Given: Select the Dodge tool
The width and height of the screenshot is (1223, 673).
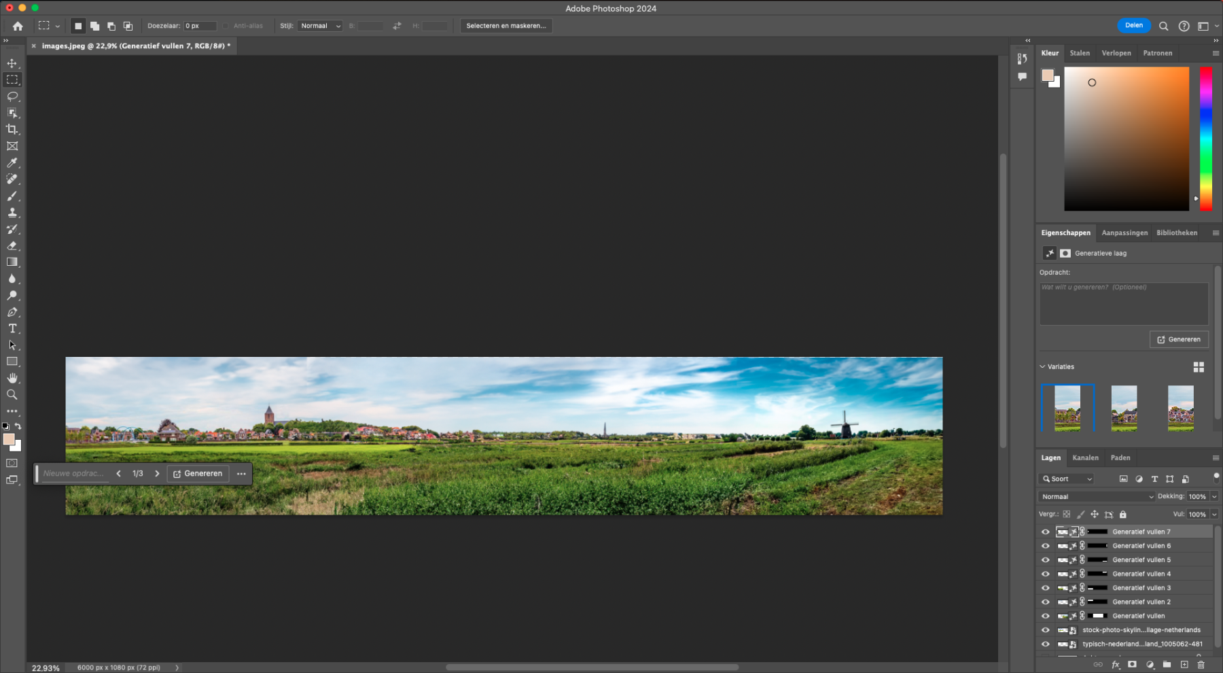Looking at the screenshot, I should 12,295.
